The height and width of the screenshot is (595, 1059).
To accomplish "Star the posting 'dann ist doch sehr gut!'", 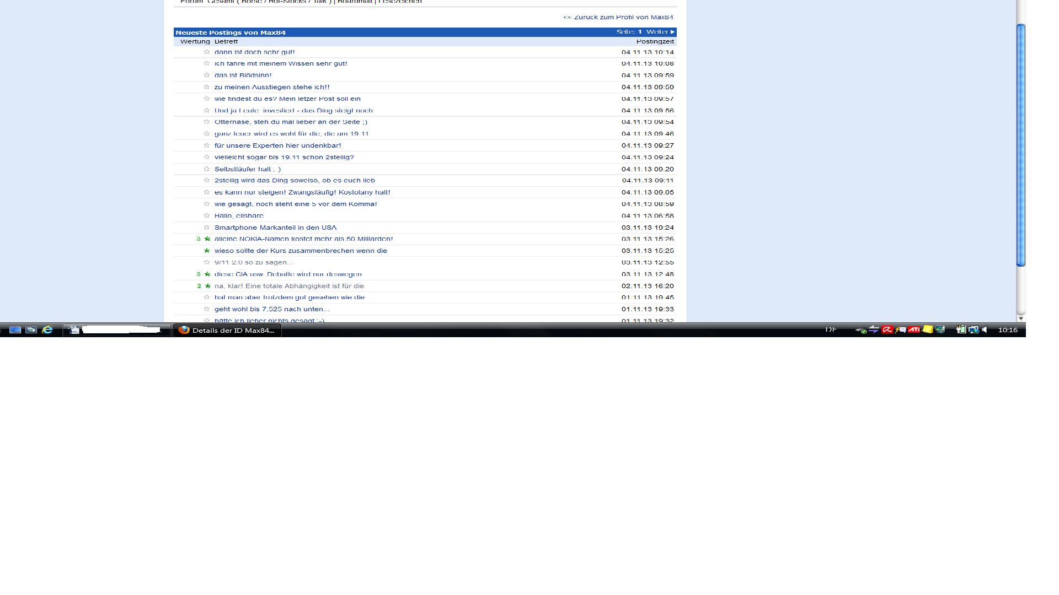I will click(206, 52).
